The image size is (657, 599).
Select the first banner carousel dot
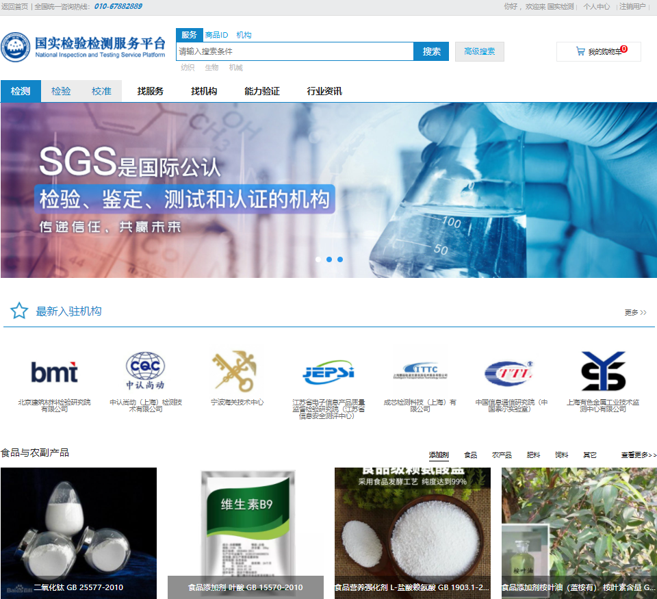pos(318,259)
